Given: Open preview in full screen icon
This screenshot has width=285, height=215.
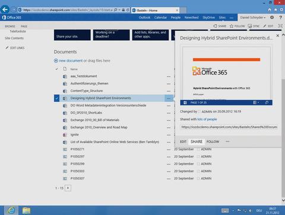Looking at the screenshot, I should coord(267,102).
